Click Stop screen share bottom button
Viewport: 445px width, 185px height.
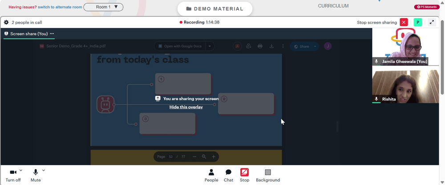(244, 175)
